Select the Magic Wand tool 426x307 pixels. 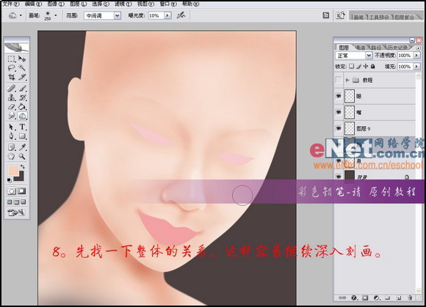click(x=22, y=67)
